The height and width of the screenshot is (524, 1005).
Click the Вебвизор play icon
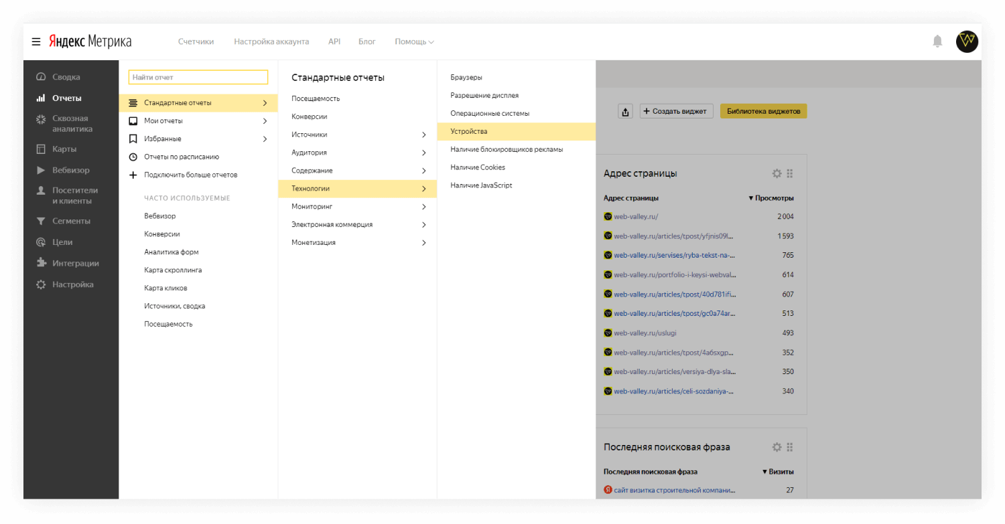pyautogui.click(x=41, y=171)
